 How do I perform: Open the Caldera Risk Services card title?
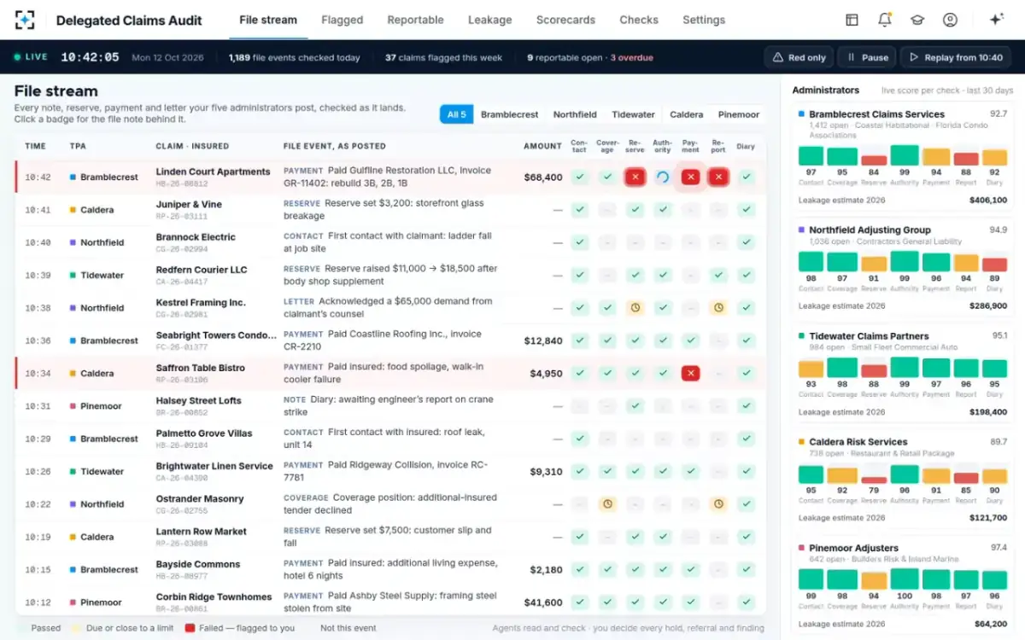coord(858,442)
